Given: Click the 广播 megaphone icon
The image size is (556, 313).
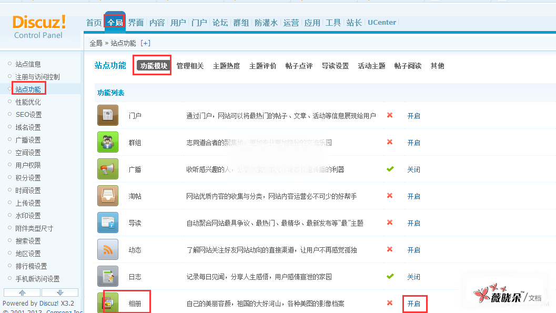Looking at the screenshot, I should click(x=108, y=169).
